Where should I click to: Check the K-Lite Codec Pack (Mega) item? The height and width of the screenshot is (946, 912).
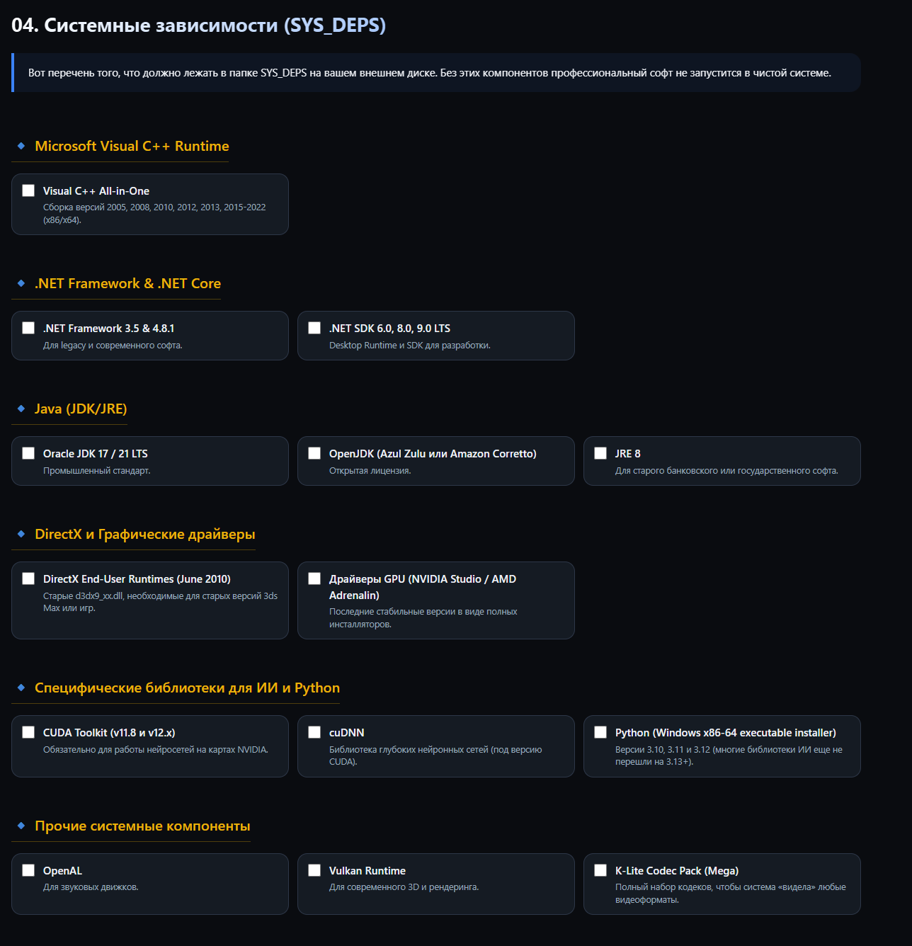click(600, 870)
